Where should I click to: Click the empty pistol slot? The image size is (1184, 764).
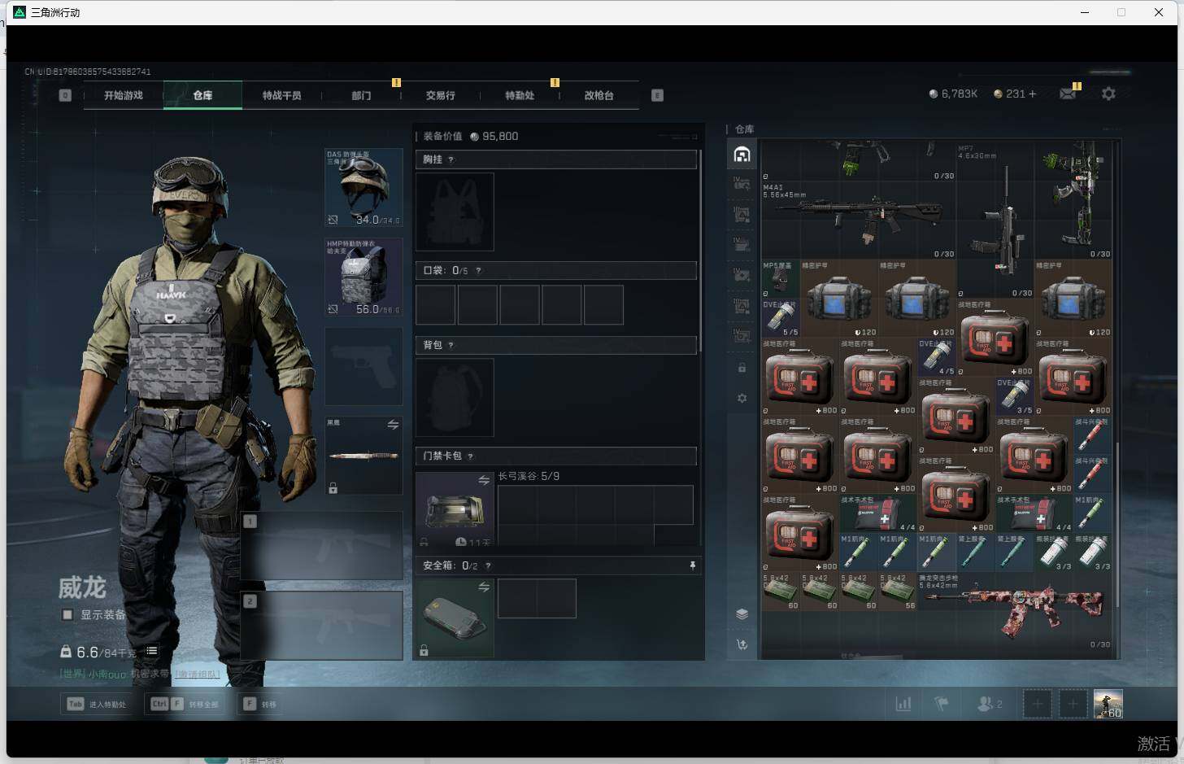[363, 366]
